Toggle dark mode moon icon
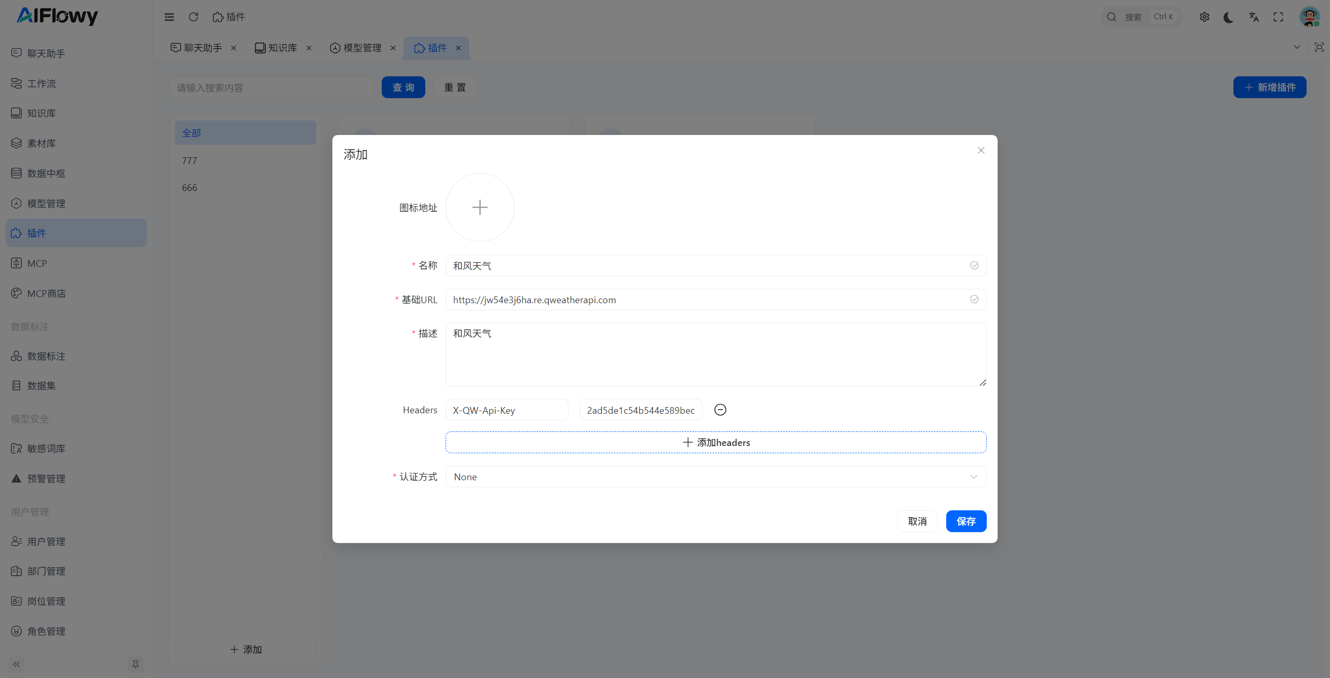Image resolution: width=1330 pixels, height=678 pixels. [x=1228, y=17]
